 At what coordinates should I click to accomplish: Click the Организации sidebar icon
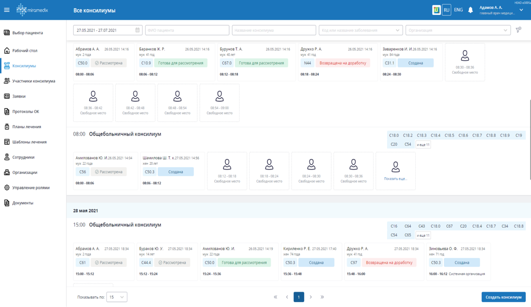coord(7,172)
